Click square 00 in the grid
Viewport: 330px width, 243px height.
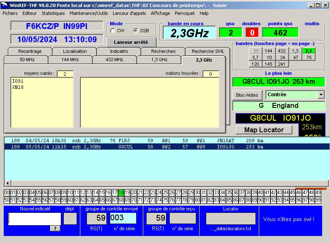[7, 193]
